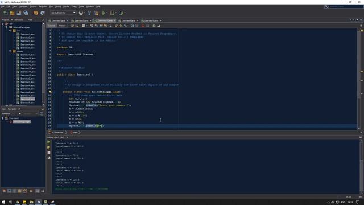The image size is (364, 205).
Task: Open the default config dropdown
Action: click(x=63, y=13)
